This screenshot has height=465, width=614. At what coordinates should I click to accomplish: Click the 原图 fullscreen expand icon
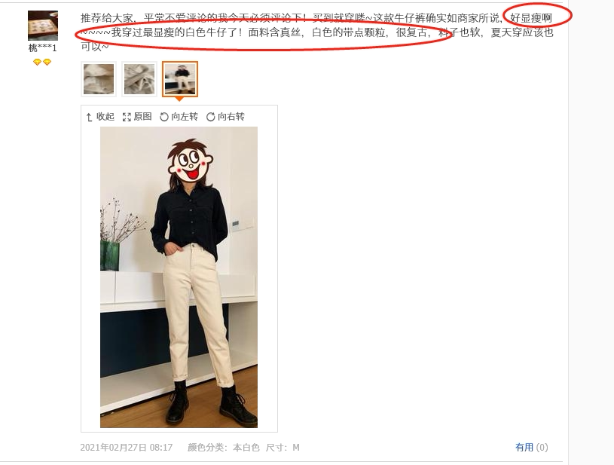pos(127,117)
